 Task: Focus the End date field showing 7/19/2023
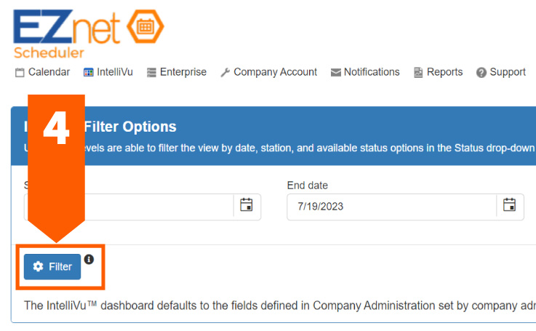click(391, 207)
